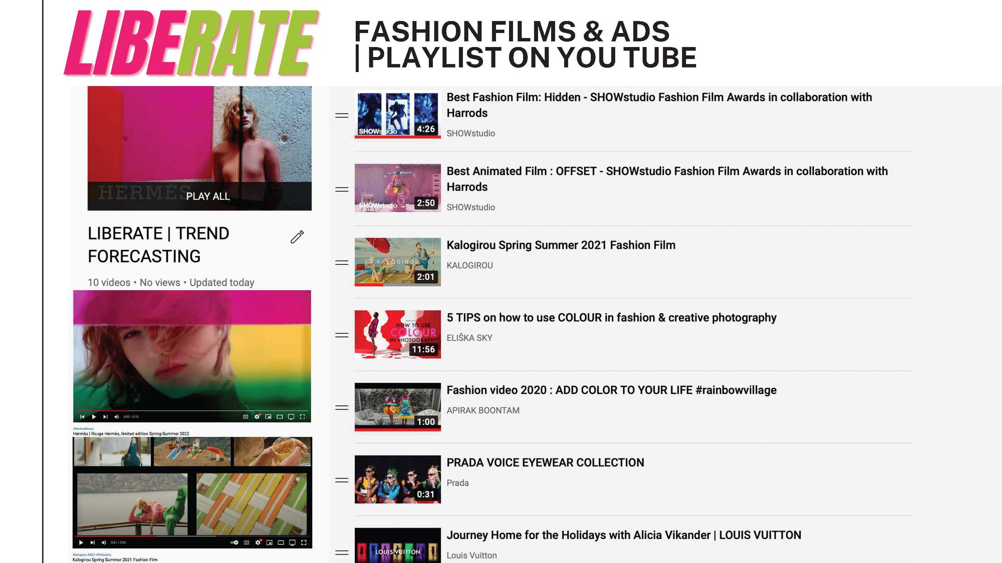Open the Best Animated Film OFFSET thumbnail

pos(398,188)
